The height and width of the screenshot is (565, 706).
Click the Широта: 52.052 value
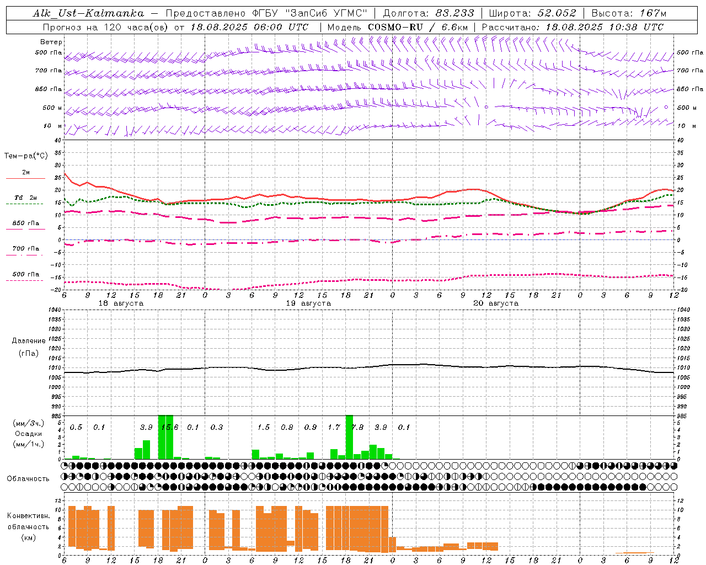point(533,13)
